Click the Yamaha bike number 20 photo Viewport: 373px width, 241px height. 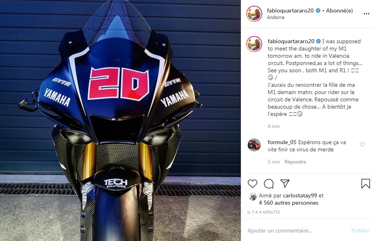click(x=120, y=120)
